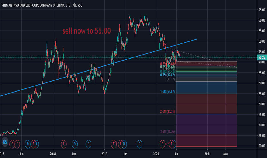Open the first D dividend marker after Jun 2017
Viewport: 267px width, 158px height.
(28, 144)
